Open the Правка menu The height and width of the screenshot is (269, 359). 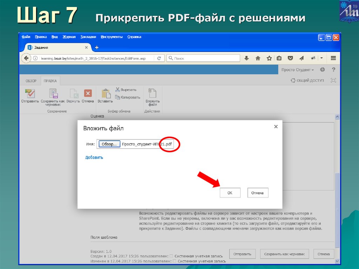point(41,37)
